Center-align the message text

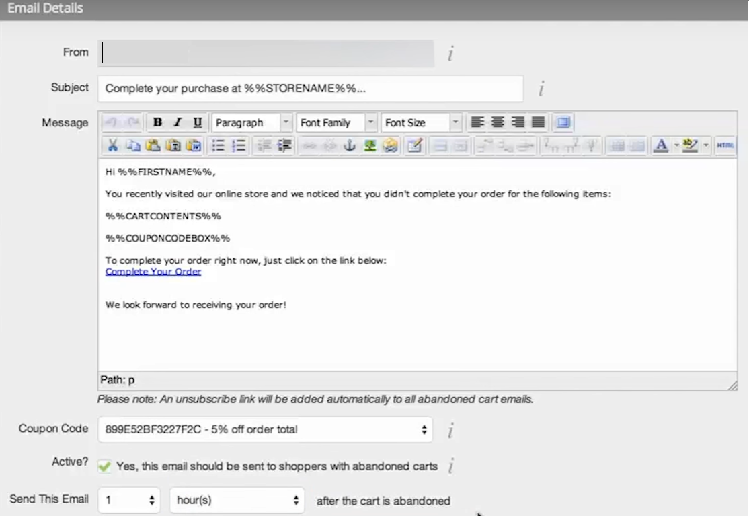498,122
